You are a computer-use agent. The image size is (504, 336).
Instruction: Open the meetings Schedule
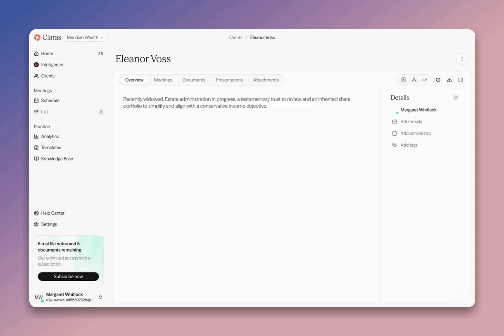[x=69, y=101]
